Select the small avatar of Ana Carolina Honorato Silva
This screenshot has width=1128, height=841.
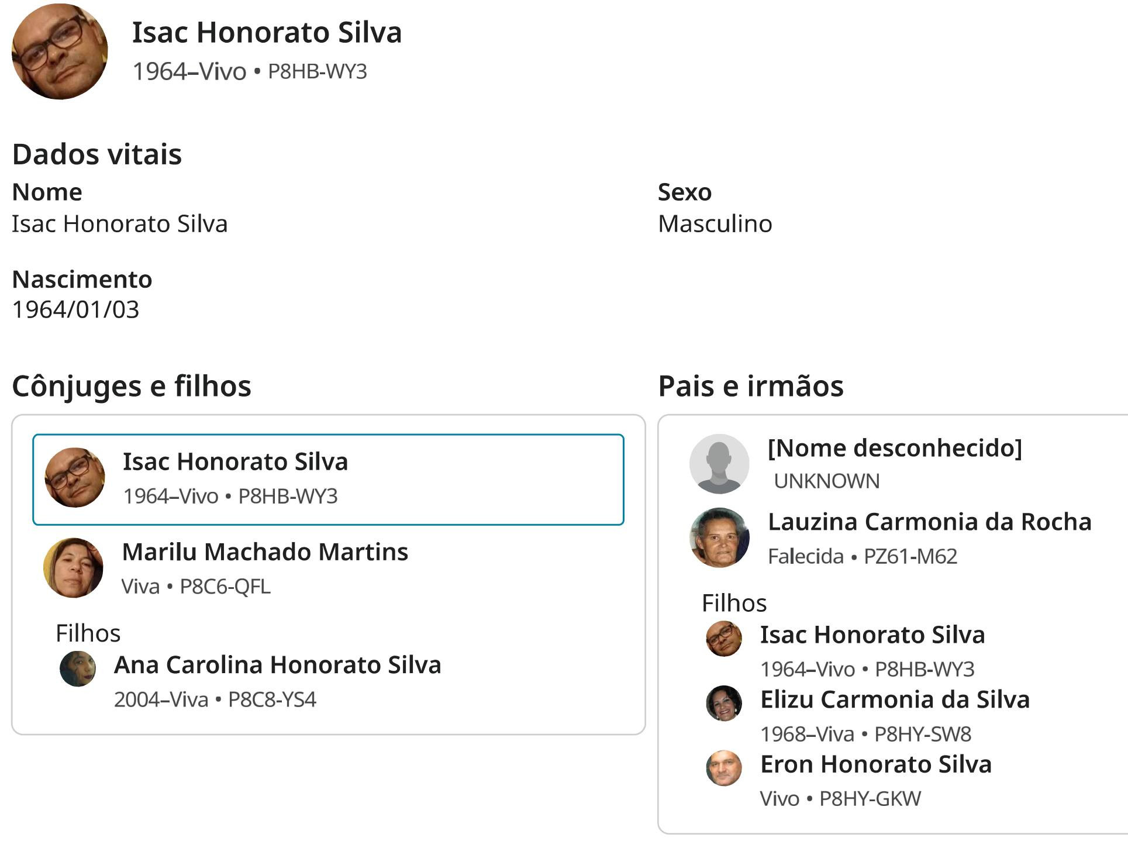click(78, 669)
